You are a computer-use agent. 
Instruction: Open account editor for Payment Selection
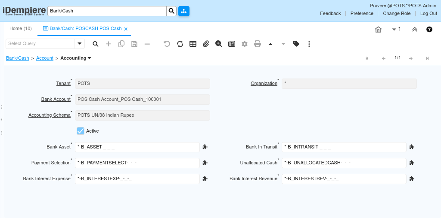205,163
